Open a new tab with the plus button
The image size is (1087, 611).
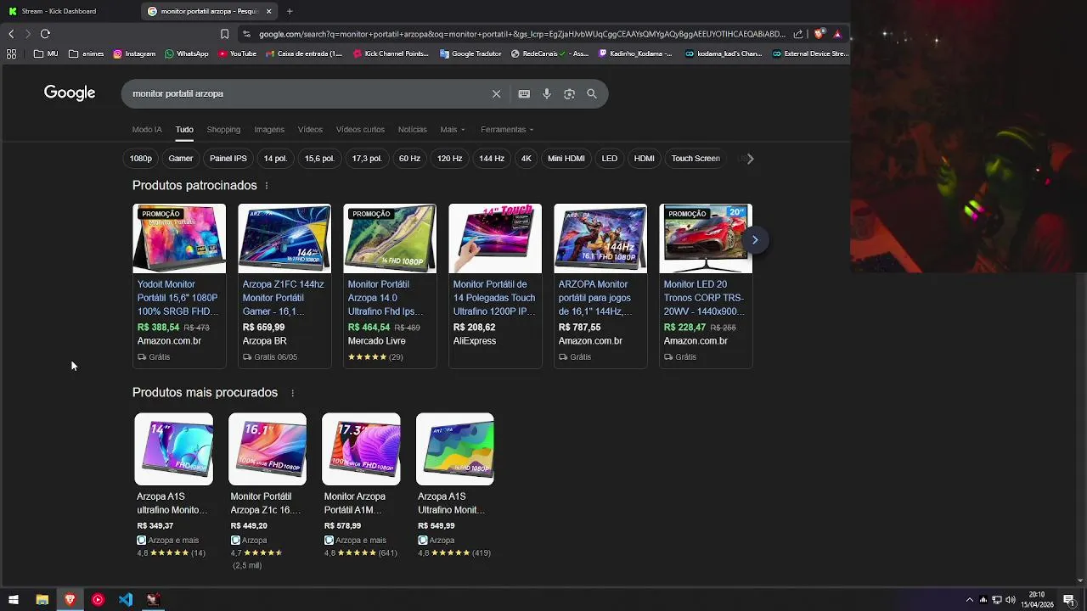(290, 11)
